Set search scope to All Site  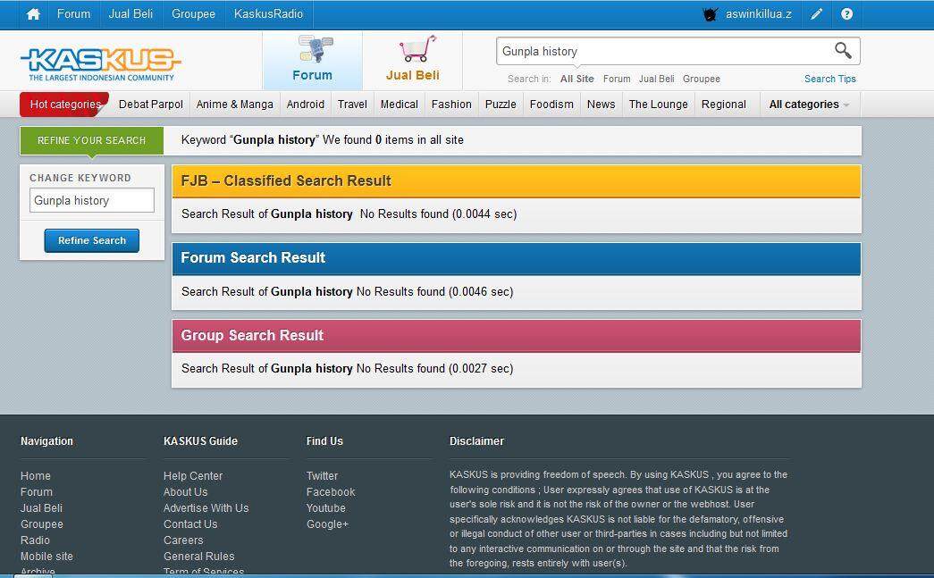point(576,79)
